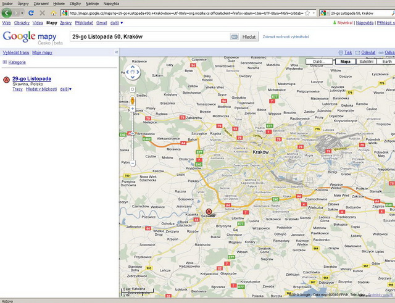The image size is (395, 303).
Task: Expand the 'další' services dropdown
Action: 117,23
